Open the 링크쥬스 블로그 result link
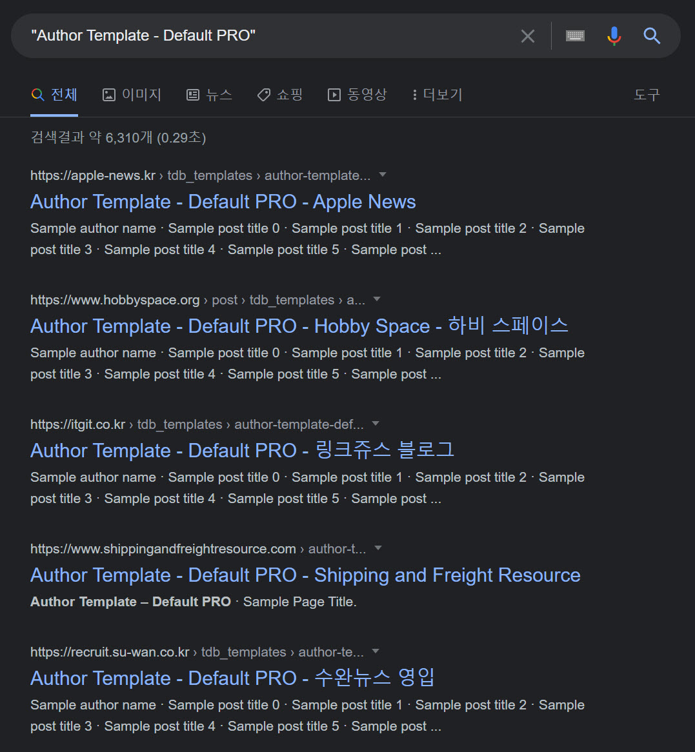695x752 pixels. click(243, 450)
